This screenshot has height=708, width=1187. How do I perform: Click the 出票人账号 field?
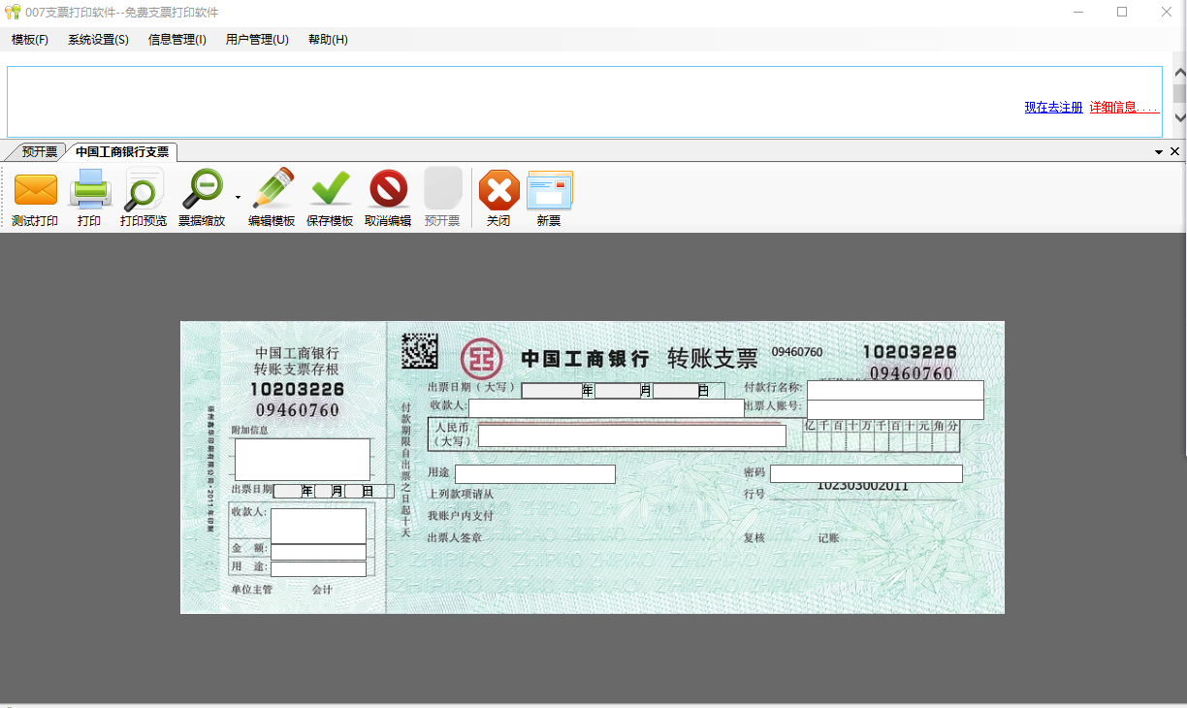pos(895,409)
